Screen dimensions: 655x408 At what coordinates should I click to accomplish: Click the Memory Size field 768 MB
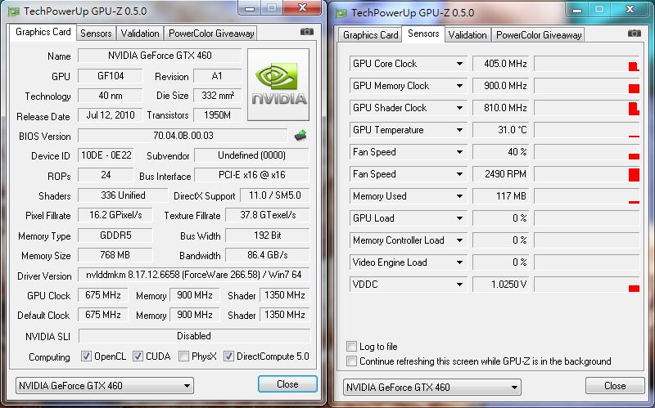tap(115, 255)
